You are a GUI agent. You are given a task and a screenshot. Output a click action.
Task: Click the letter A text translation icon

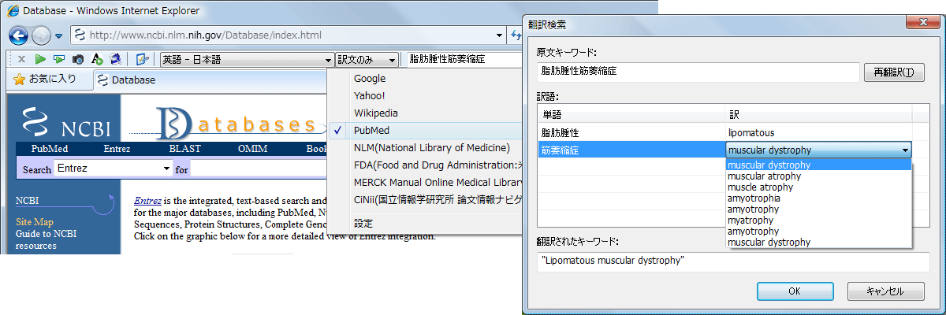coord(97,59)
